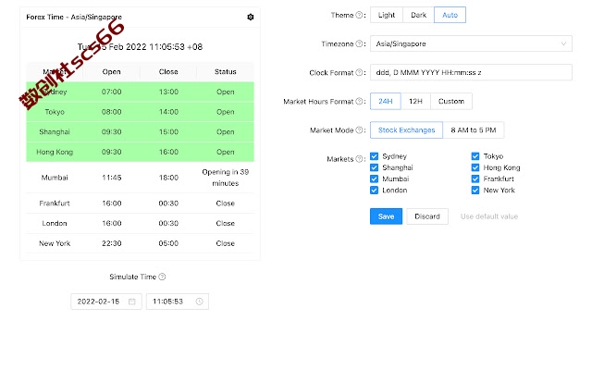Open the 11:05:53 simulate time field

click(x=178, y=302)
